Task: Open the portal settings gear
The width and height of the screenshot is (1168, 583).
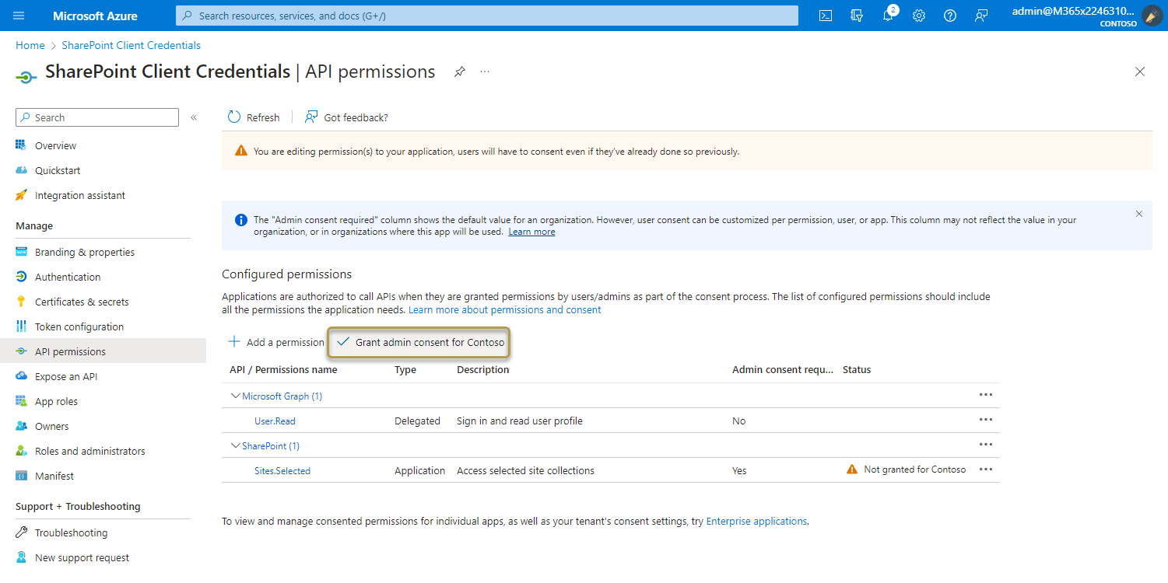Action: click(x=918, y=15)
